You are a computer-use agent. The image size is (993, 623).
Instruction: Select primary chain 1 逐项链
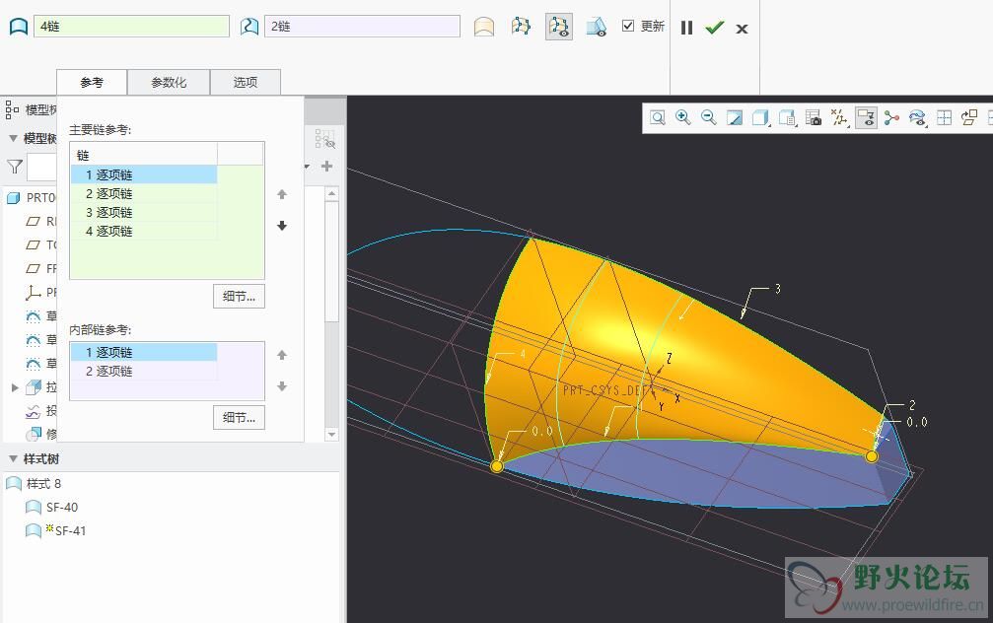144,174
